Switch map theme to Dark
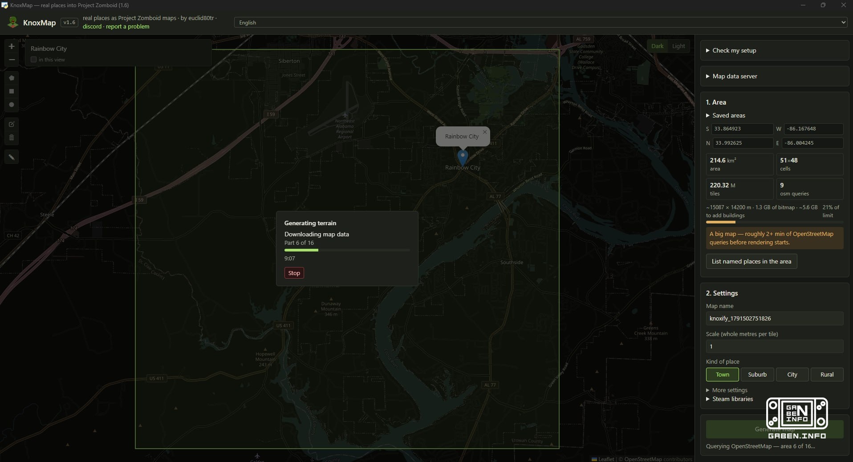 coord(657,46)
